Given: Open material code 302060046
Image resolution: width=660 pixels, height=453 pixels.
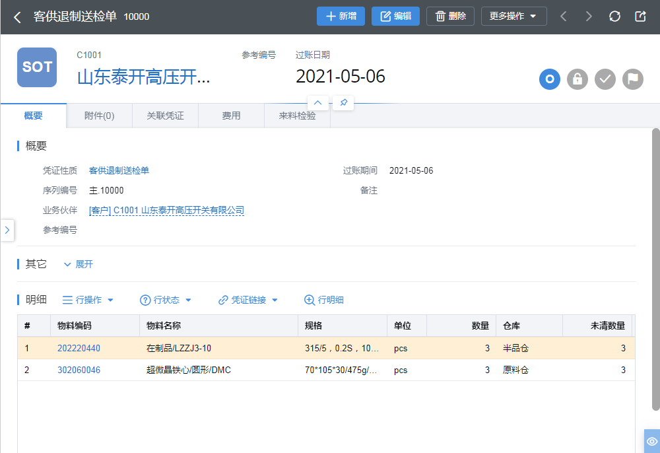Looking at the screenshot, I should click(x=79, y=370).
